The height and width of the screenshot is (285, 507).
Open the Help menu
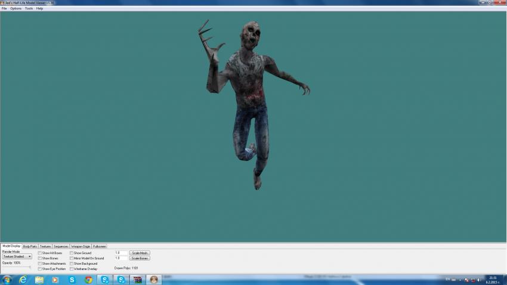pos(39,8)
